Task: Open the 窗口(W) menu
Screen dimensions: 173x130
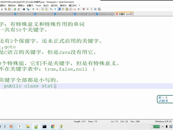Action: click(x=73, y=5)
